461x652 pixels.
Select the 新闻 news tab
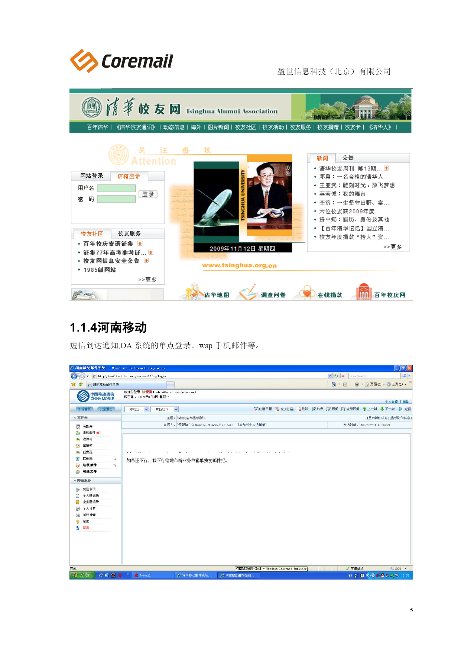[x=322, y=158]
